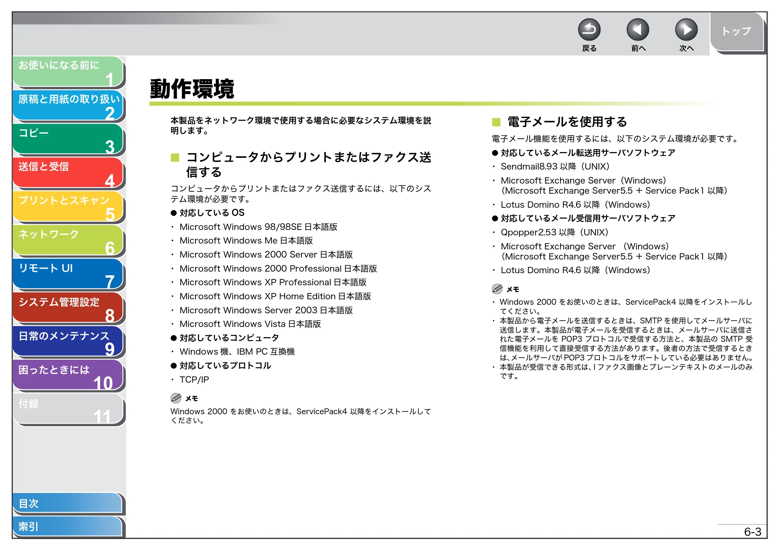Click the subheading 対応しているメール受信用サーバソフトウェア
The image size is (779, 551).
pos(588,218)
